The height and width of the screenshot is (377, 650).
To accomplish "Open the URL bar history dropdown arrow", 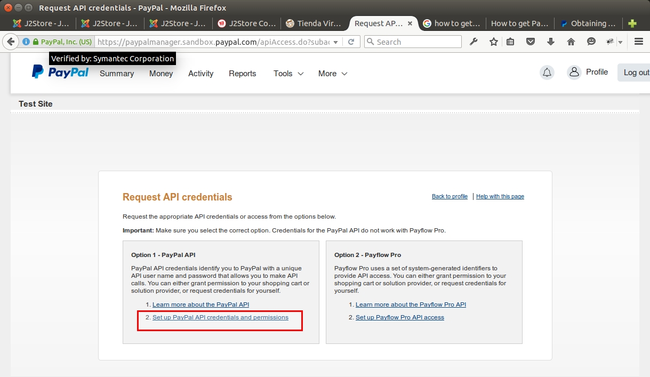I will click(335, 42).
